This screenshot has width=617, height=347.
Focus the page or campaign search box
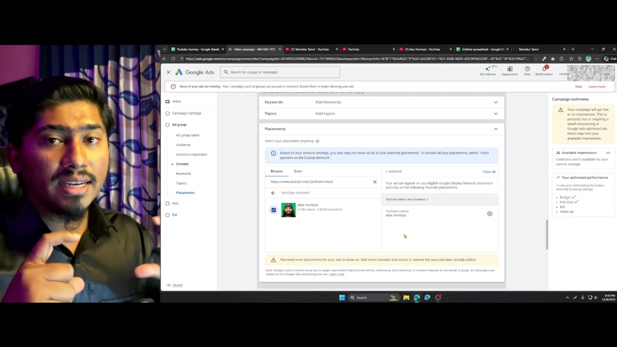280,72
